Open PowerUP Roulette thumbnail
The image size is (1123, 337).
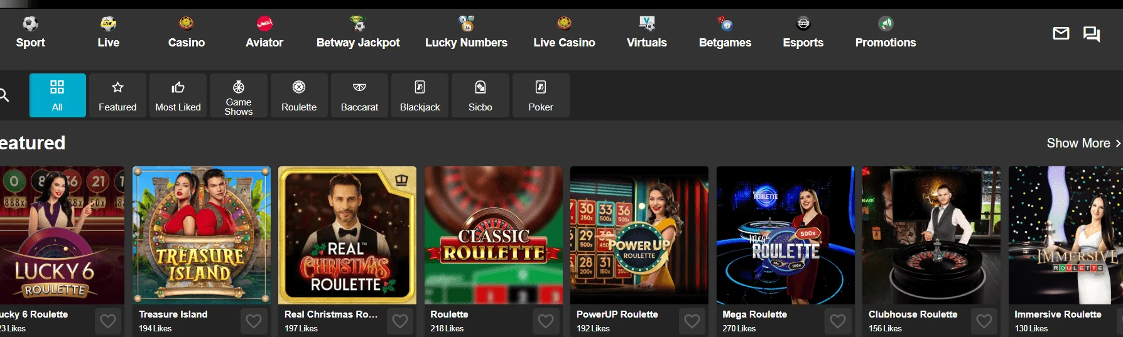click(639, 235)
